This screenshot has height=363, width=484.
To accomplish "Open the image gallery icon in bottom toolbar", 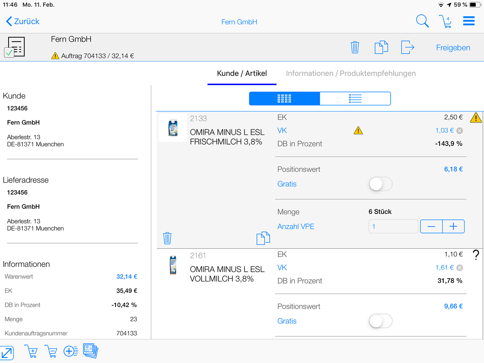I will [91, 351].
